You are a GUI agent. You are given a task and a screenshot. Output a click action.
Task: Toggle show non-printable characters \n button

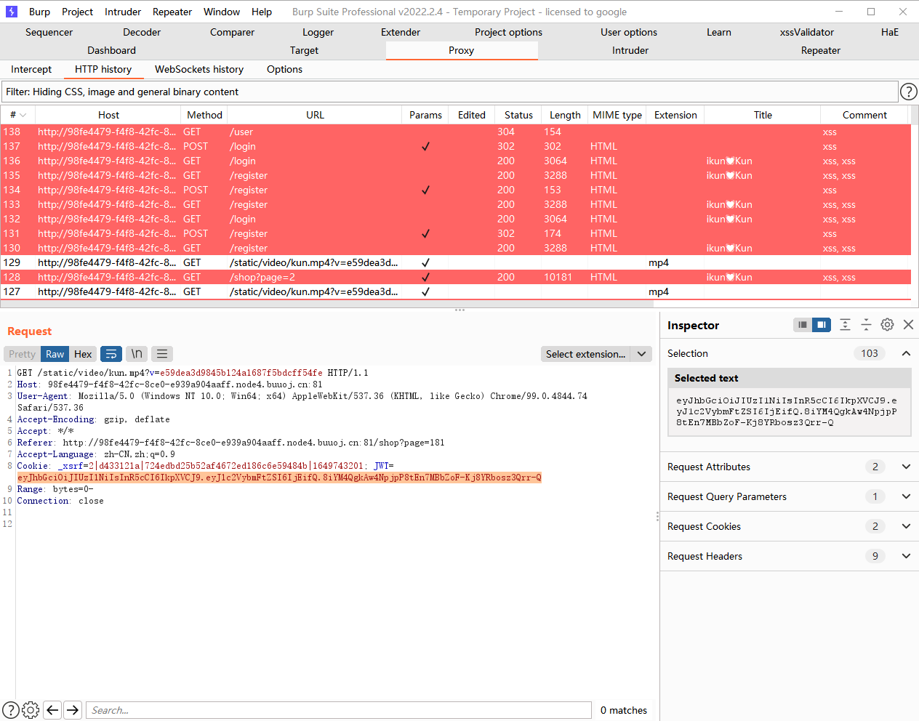pyautogui.click(x=137, y=354)
